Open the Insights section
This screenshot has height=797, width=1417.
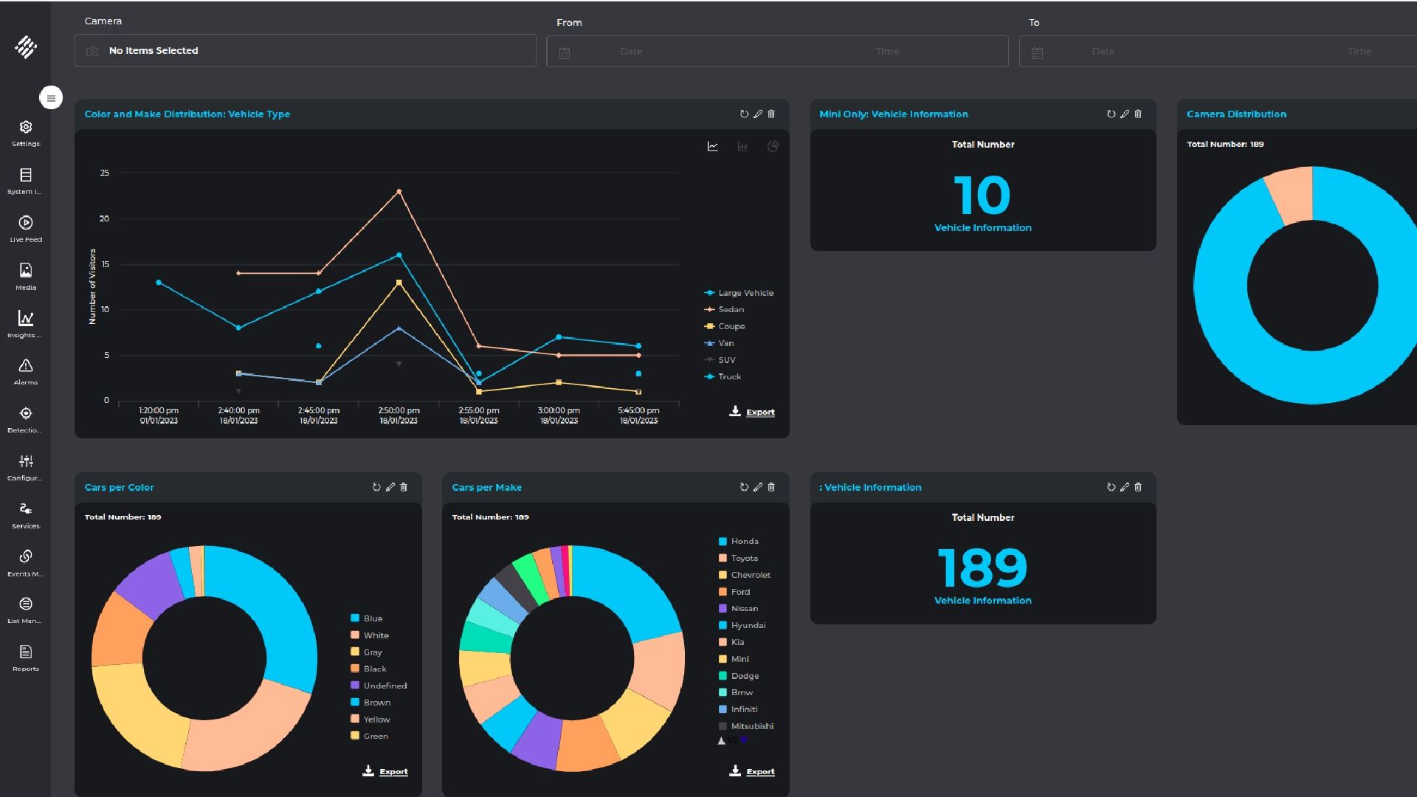tap(26, 325)
